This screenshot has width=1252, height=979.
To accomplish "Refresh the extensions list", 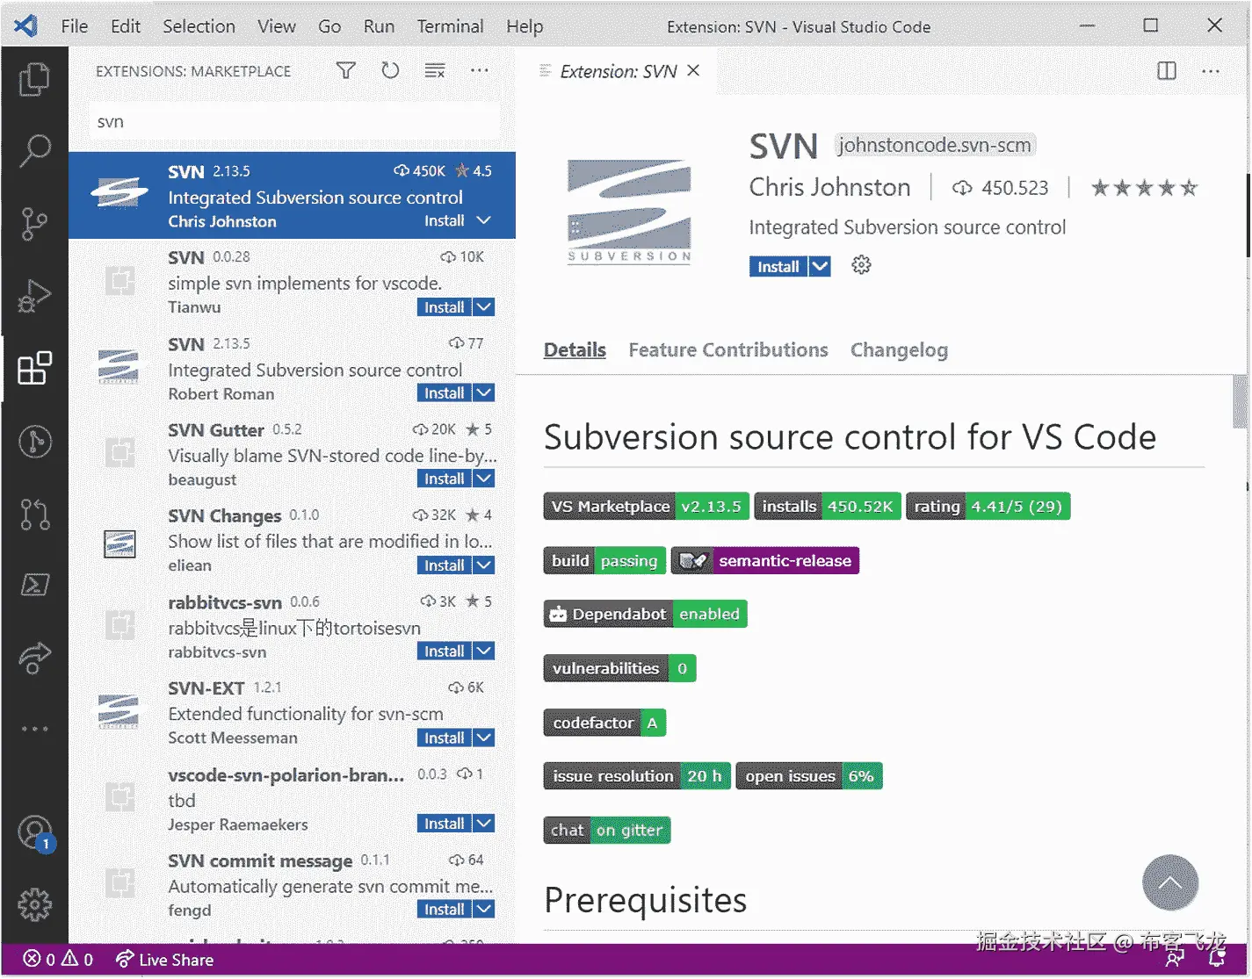I will tap(390, 70).
